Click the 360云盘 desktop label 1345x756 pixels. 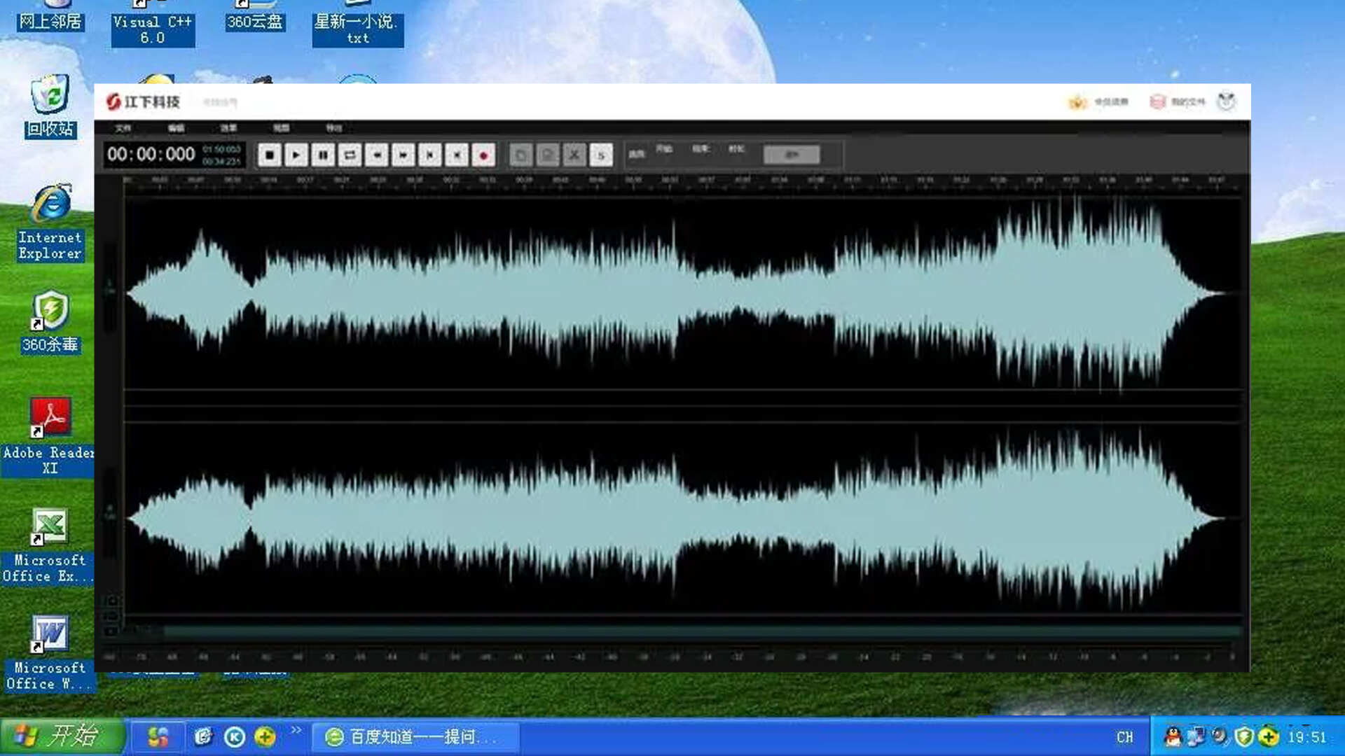(255, 22)
